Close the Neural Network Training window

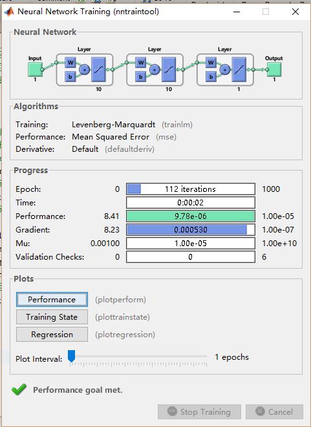[x=295, y=12]
